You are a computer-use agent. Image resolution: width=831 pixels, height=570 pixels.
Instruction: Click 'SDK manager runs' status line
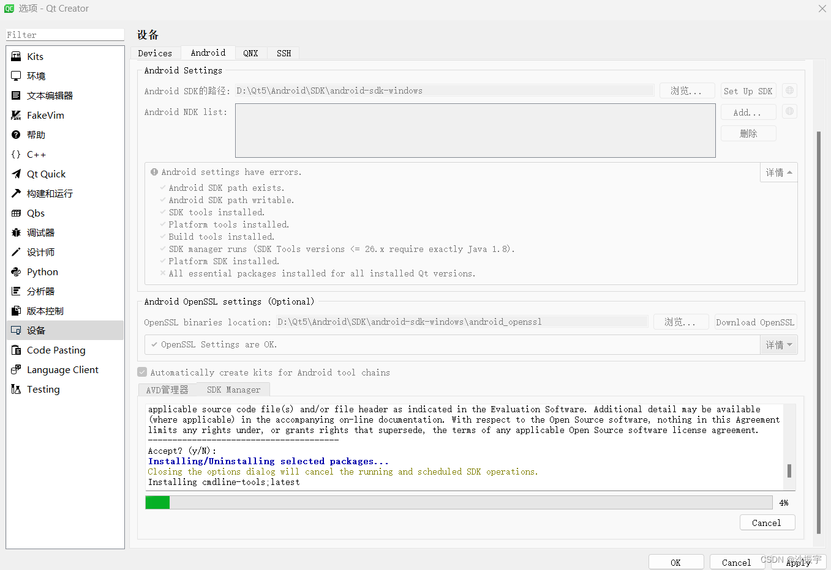pos(342,249)
